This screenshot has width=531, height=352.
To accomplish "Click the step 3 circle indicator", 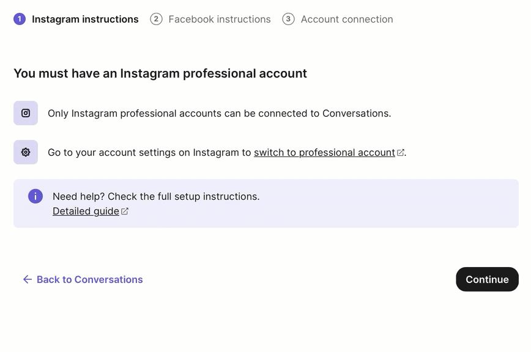I will pyautogui.click(x=288, y=19).
